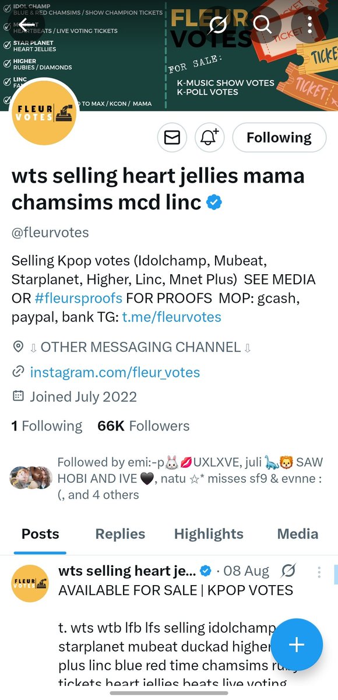Image resolution: width=338 pixels, height=700 pixels.
Task: Open the t.me/fleurvotes Telegram link
Action: (171, 317)
